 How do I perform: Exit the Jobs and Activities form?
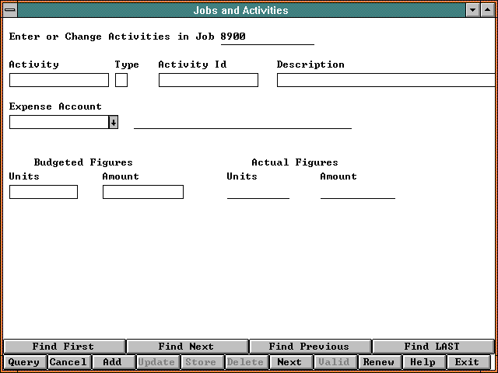[468, 362]
